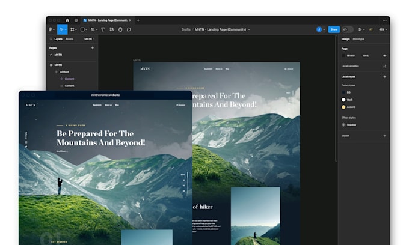Open Figma window overflow menu (three dots)
Screen dimensions: 409x245
point(385,20)
